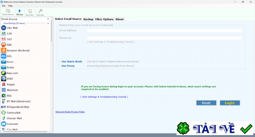Screen dimensions: 255x137
Task: Choose the AIM source icon
Action: point(4,45)
